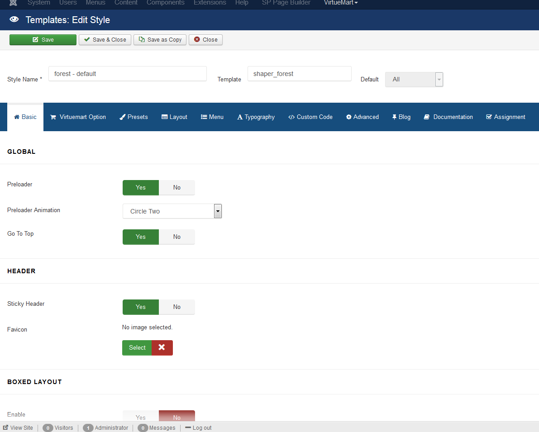Open the Documentation book tab

click(448, 117)
